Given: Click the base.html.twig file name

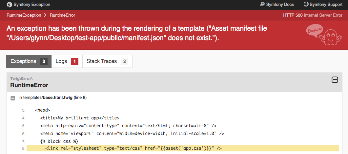Looking at the screenshot, I should pos(58,98).
